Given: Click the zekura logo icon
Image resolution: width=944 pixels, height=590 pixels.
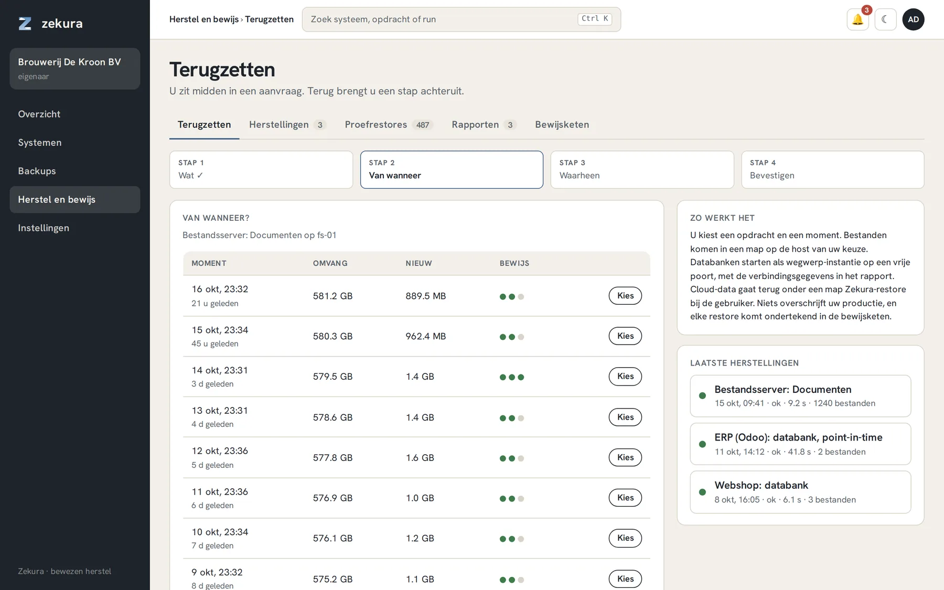Looking at the screenshot, I should tap(25, 24).
